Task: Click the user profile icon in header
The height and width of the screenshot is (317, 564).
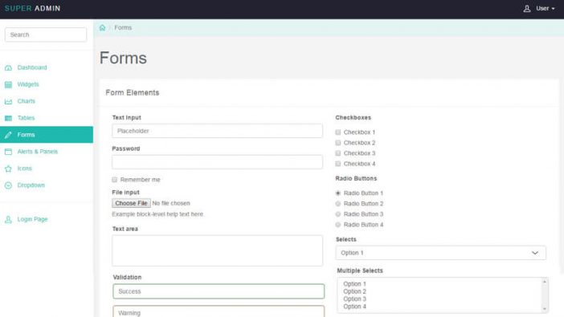Action: coord(527,9)
